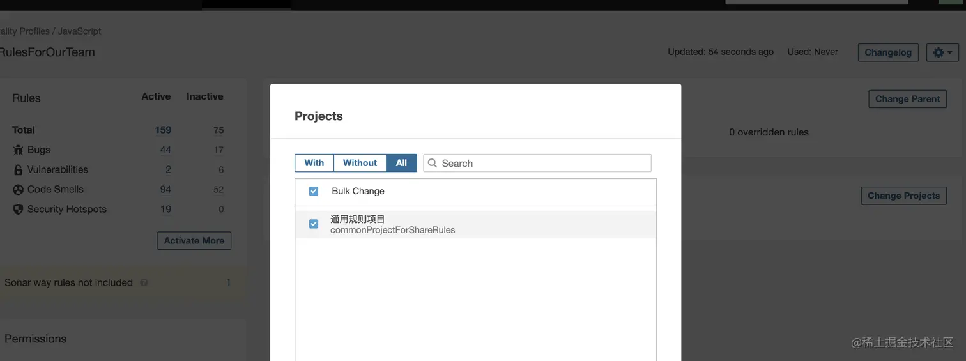Open active Bugs count 44
The image size is (966, 361).
(165, 150)
